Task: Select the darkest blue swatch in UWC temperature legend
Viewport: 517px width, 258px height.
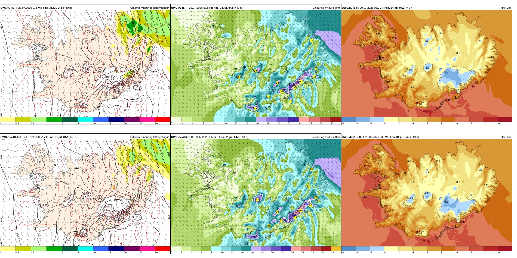Action: (349, 119)
